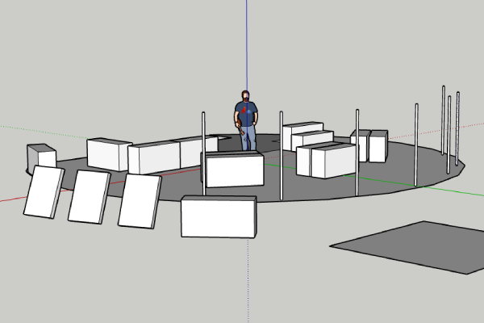This screenshot has width=484, height=323.
Task: Select the front-most white box below the platform
Action: (x=218, y=216)
